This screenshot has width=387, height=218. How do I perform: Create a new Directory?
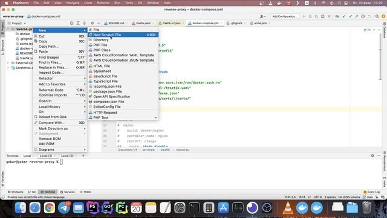pyautogui.click(x=123, y=40)
